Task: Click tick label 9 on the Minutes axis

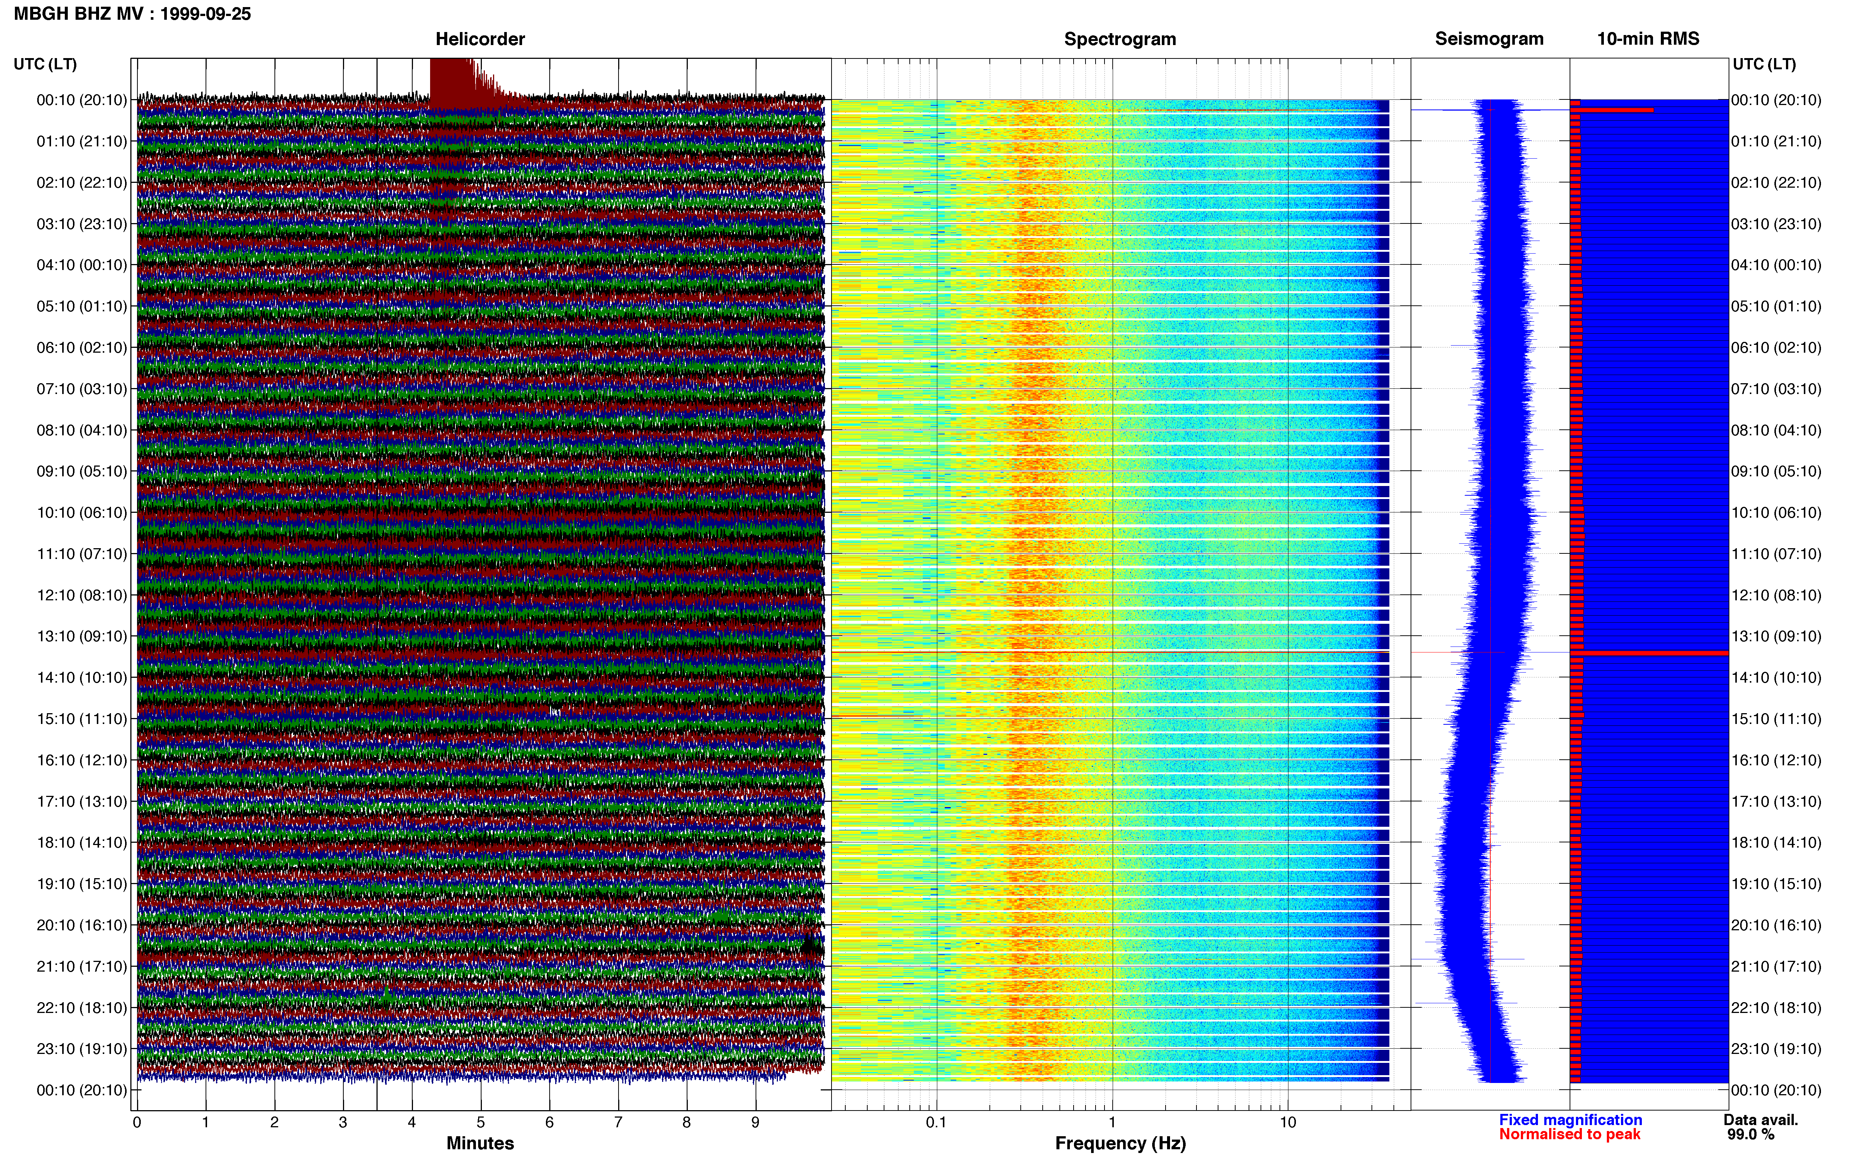Action: pyautogui.click(x=755, y=1122)
